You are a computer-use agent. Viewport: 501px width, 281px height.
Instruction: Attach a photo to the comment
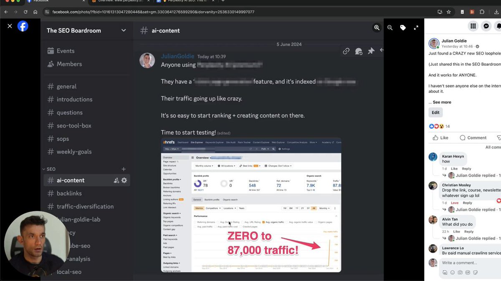(460, 273)
